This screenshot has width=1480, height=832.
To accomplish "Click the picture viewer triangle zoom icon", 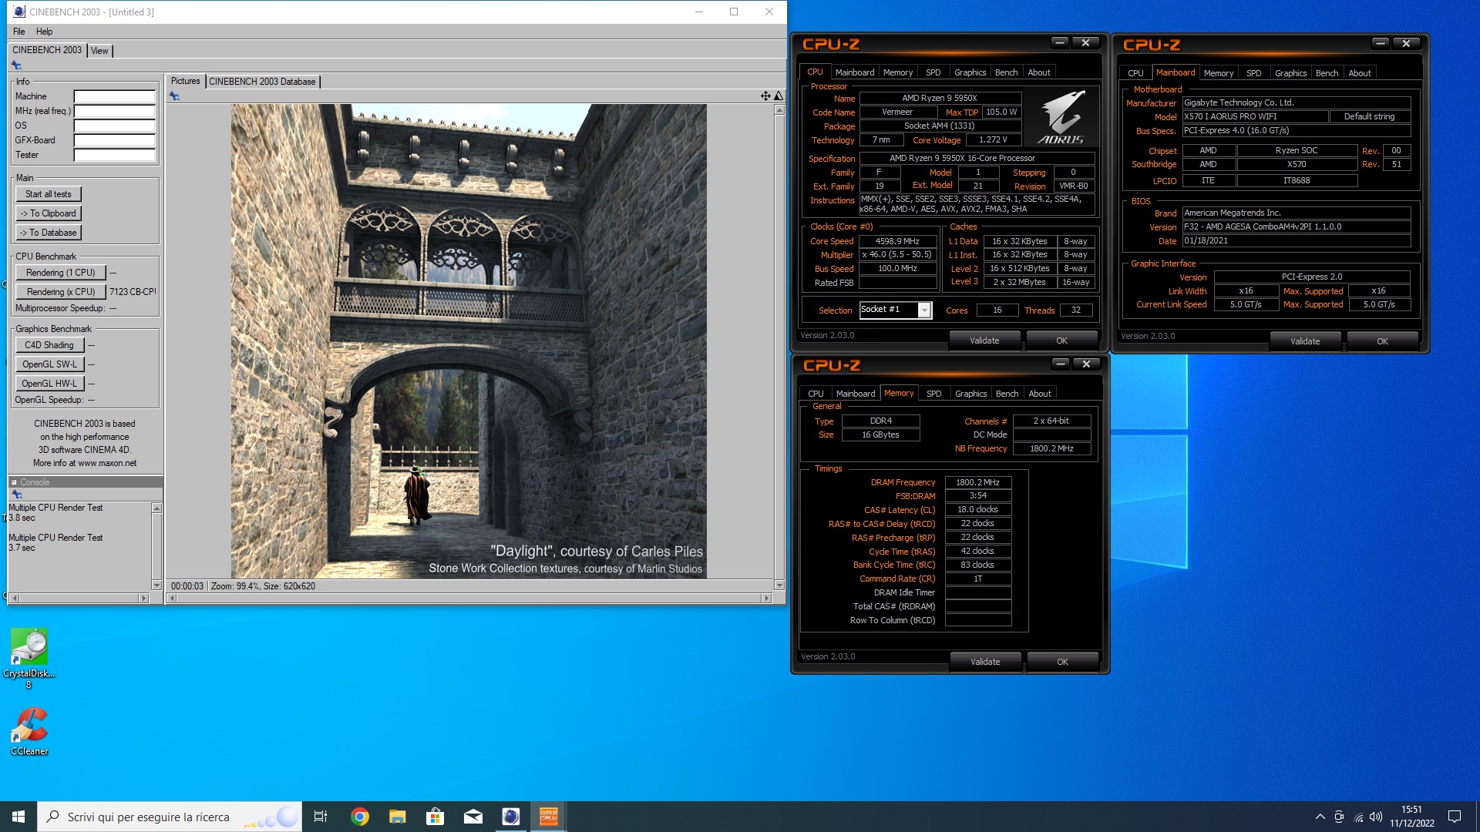I will (x=779, y=96).
